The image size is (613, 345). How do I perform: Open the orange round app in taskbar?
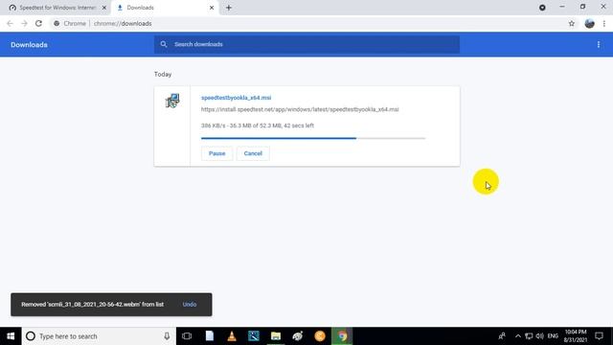320,336
